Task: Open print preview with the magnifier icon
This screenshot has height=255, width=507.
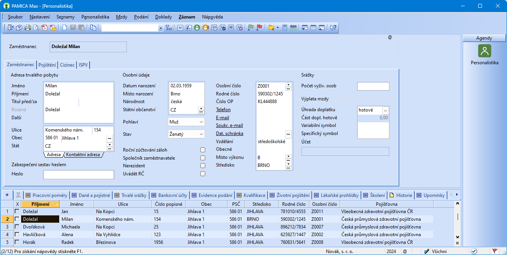Action: (36, 28)
